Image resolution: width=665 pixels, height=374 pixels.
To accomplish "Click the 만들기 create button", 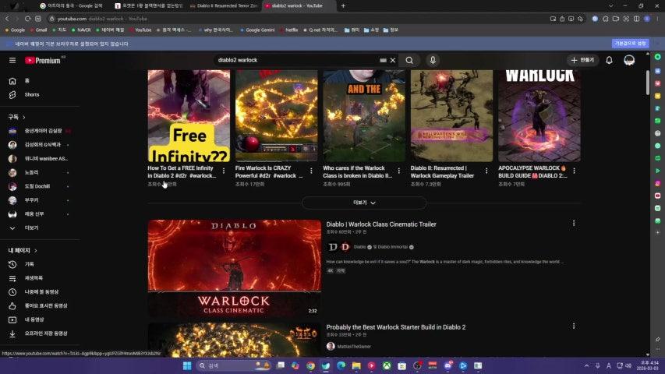I will tap(582, 60).
